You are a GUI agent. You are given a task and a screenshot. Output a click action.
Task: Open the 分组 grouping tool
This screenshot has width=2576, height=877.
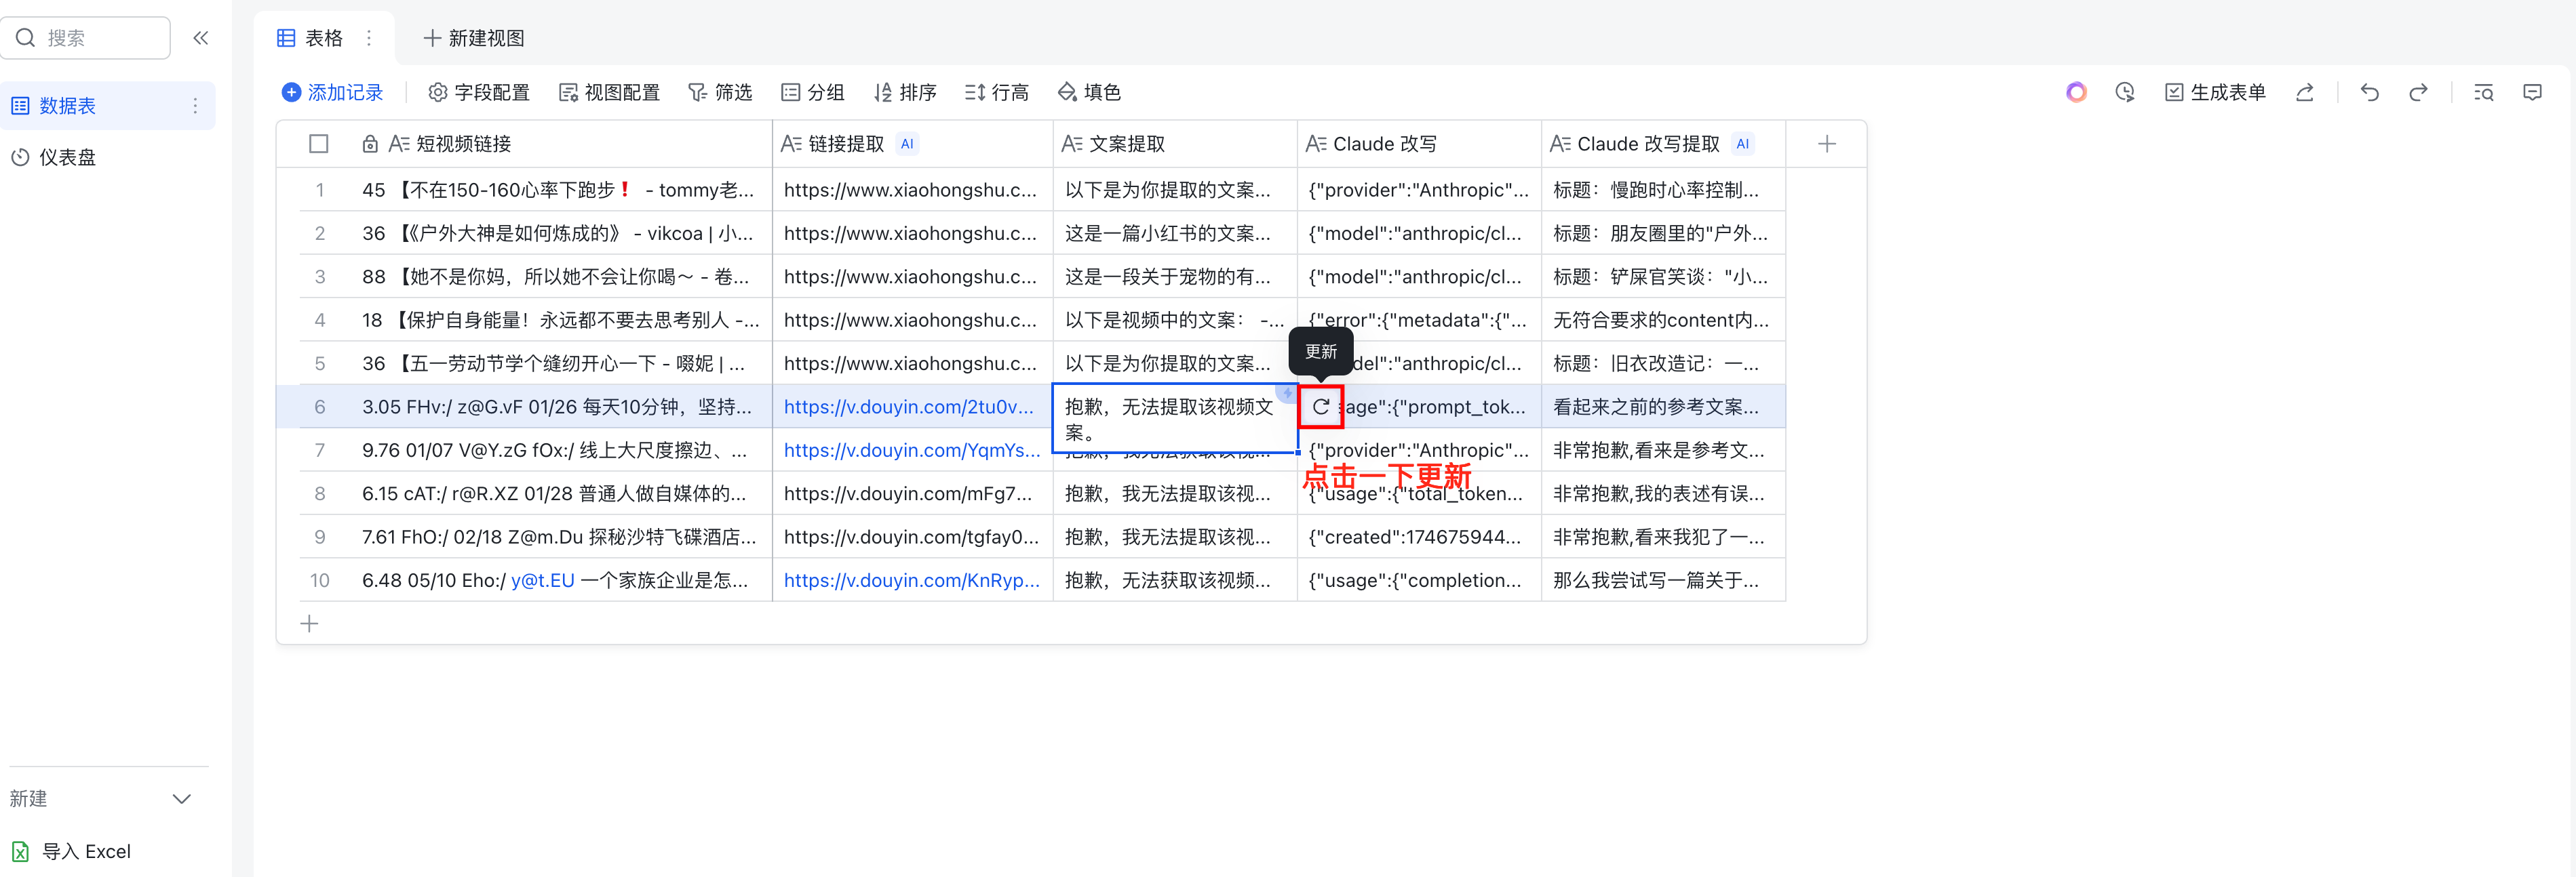(813, 93)
